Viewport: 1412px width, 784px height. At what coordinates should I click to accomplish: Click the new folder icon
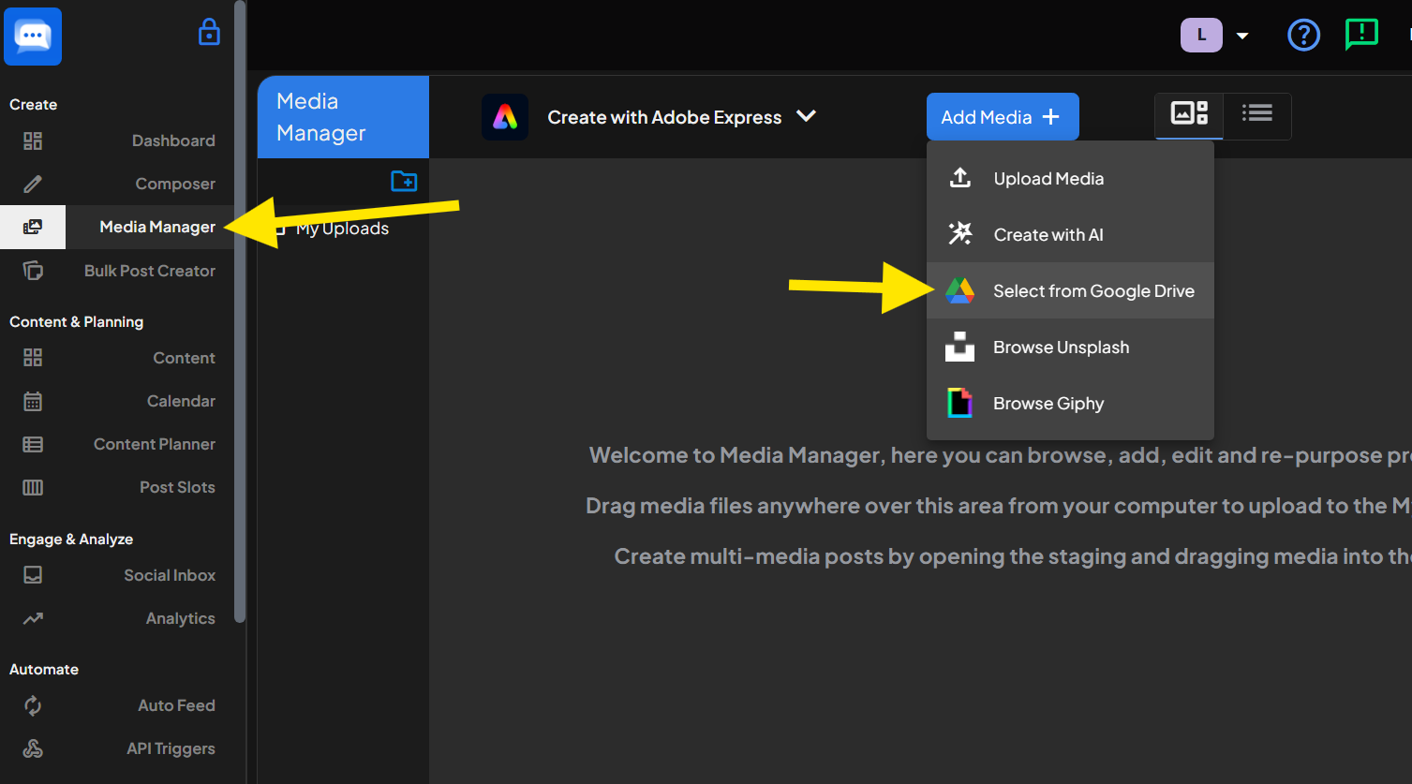pyautogui.click(x=404, y=181)
